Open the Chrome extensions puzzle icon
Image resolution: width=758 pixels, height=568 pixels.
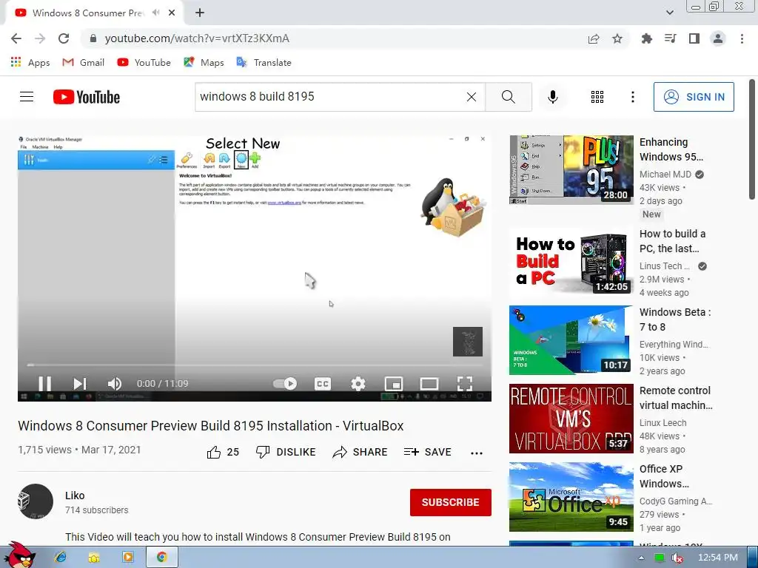pos(646,38)
